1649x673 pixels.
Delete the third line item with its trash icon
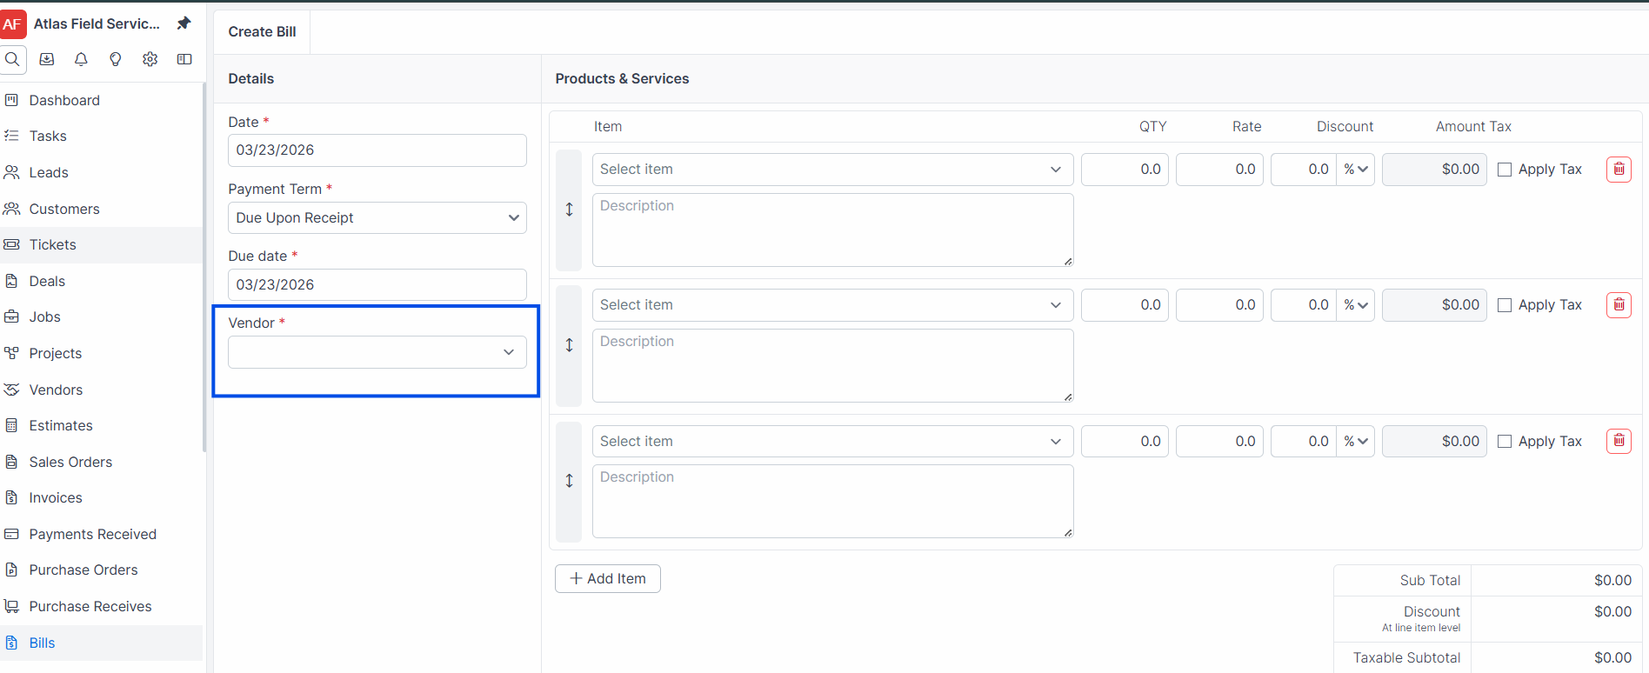tap(1619, 441)
